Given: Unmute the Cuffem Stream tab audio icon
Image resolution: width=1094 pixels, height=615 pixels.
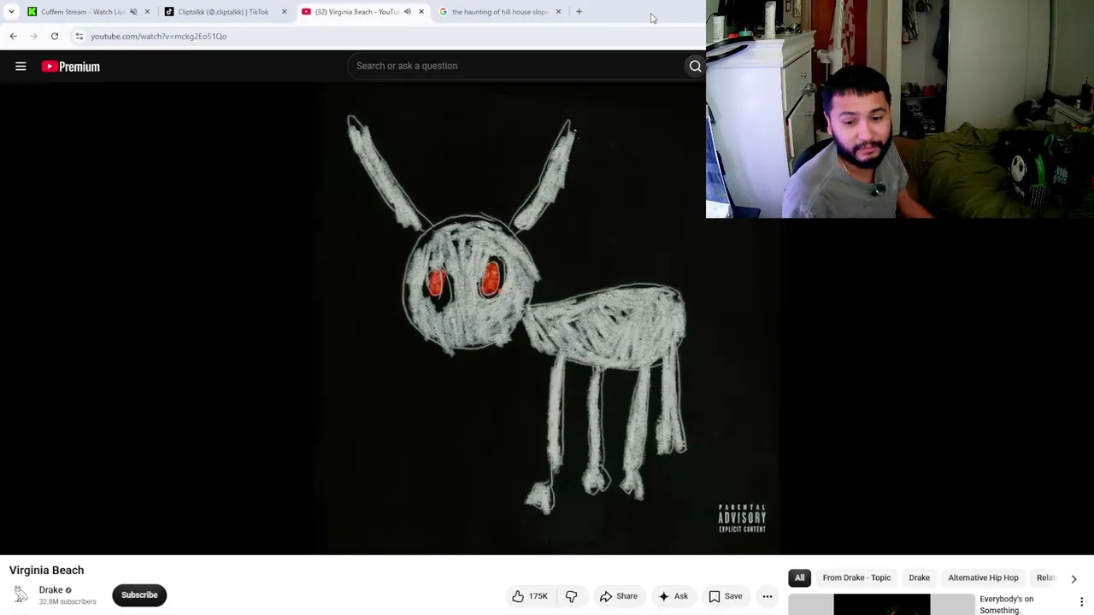Looking at the screenshot, I should 133,12.
